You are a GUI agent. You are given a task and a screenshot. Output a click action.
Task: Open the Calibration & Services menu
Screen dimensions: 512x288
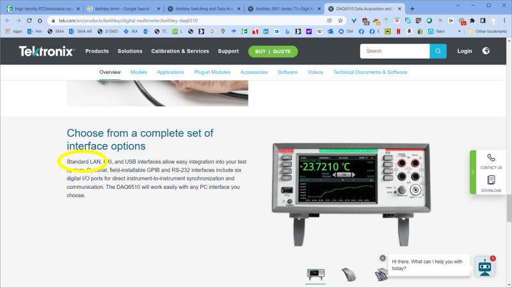click(180, 51)
